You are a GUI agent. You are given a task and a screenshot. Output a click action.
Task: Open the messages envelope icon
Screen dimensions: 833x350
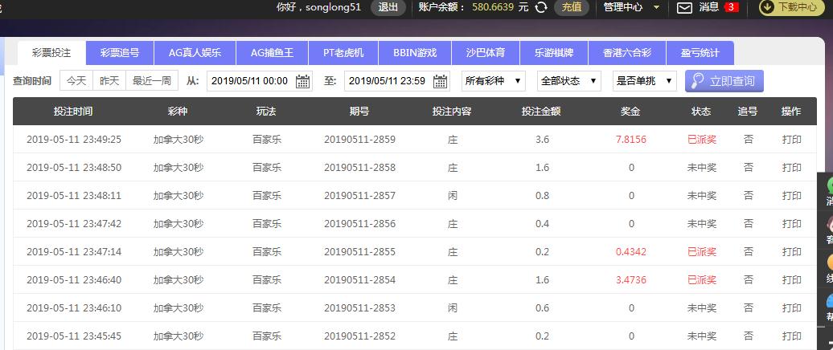tap(684, 7)
